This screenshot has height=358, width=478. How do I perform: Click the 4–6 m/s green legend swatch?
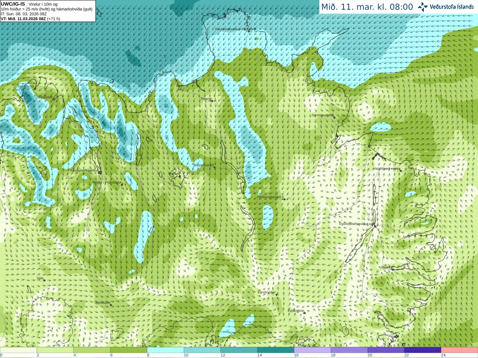(x=92, y=350)
